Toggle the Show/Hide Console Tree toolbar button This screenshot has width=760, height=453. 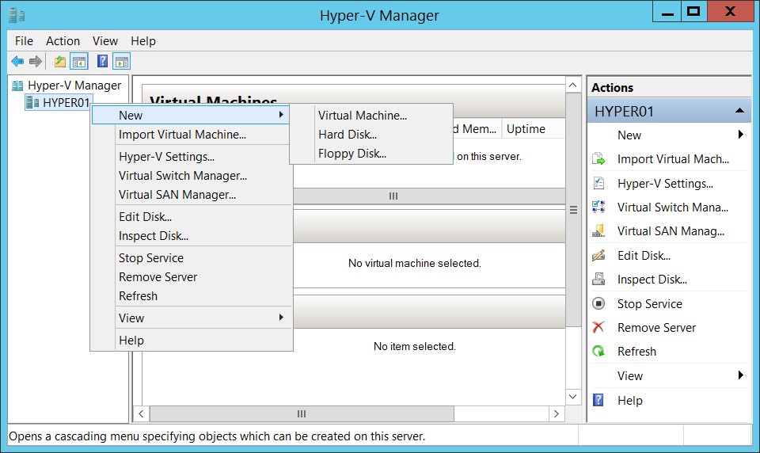tap(79, 62)
